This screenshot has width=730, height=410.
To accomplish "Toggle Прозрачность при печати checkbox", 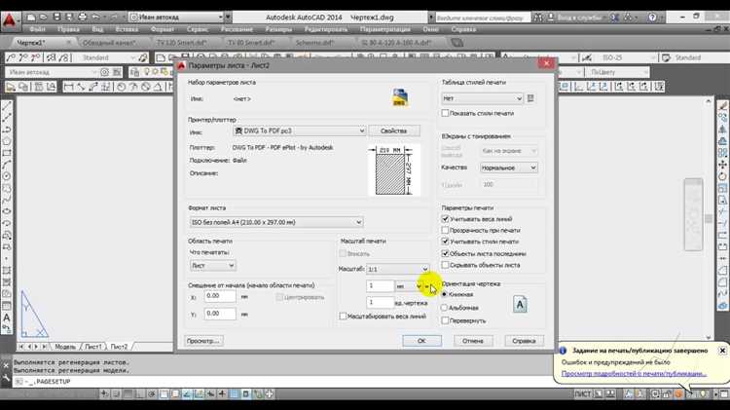I will (445, 230).
